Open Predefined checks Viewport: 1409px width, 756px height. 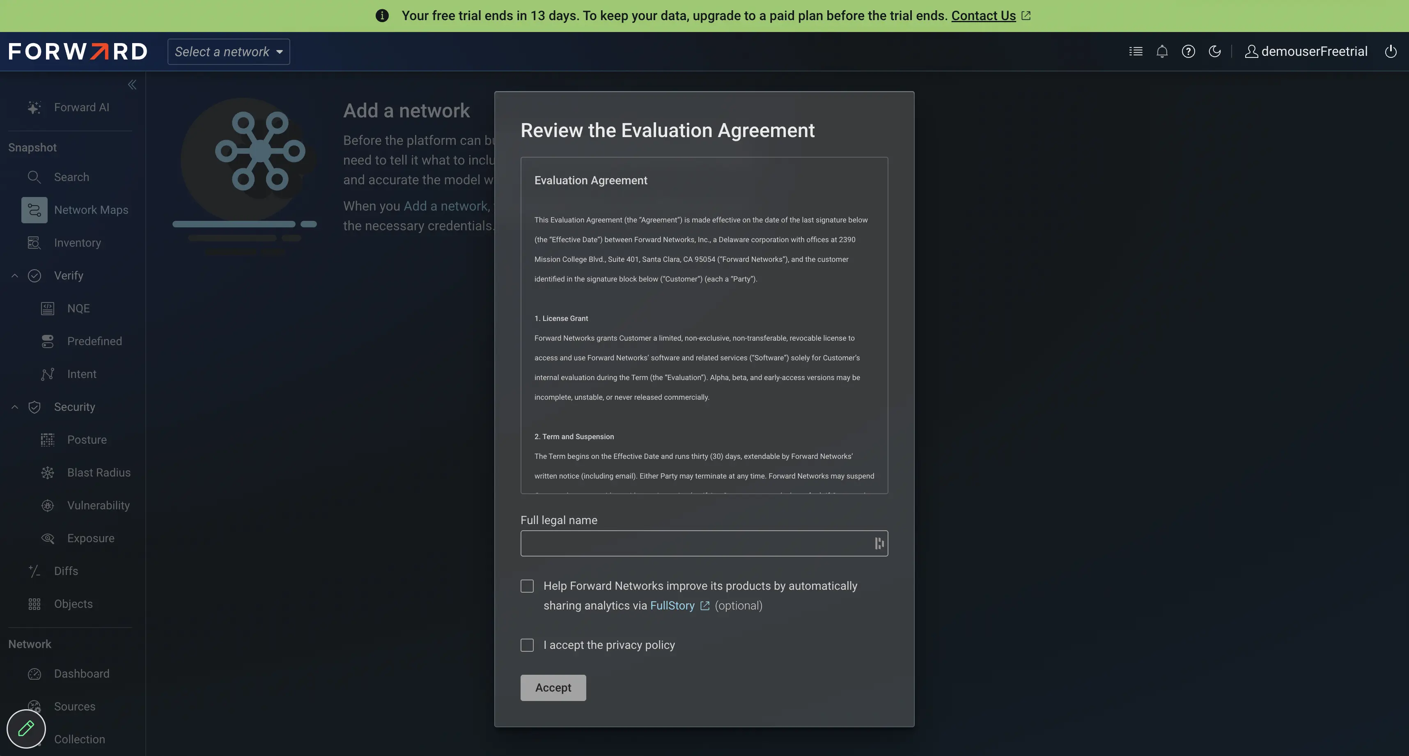click(94, 341)
